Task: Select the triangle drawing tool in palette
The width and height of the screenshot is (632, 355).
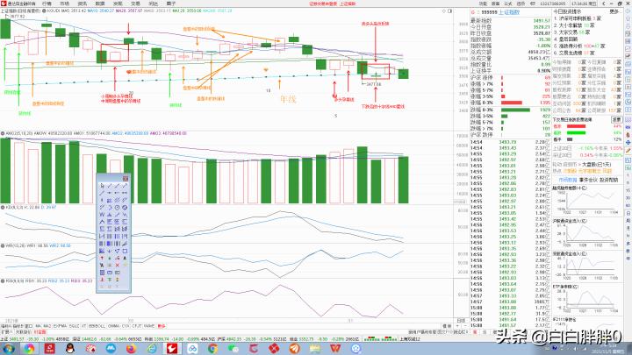Action: click(x=118, y=251)
